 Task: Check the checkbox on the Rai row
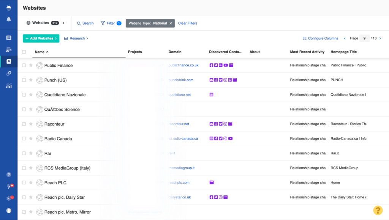(24, 153)
